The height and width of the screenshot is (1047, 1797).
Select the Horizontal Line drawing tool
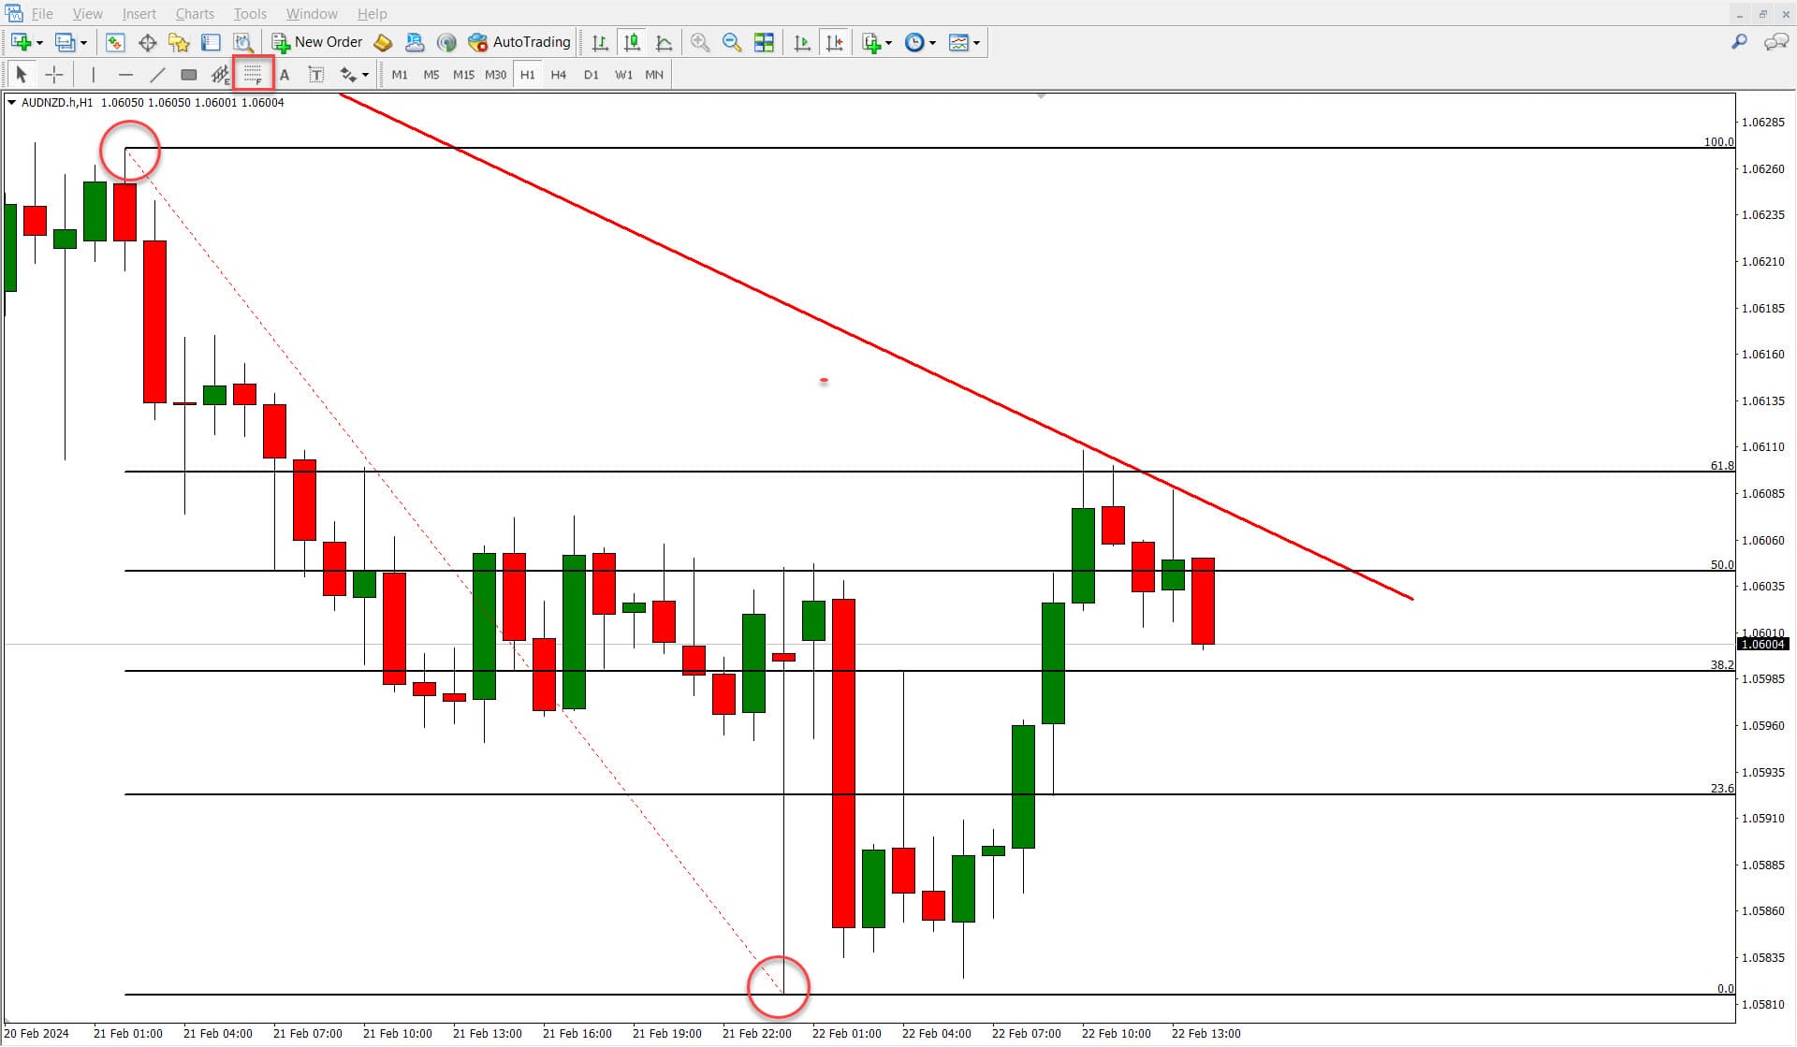pyautogui.click(x=125, y=74)
